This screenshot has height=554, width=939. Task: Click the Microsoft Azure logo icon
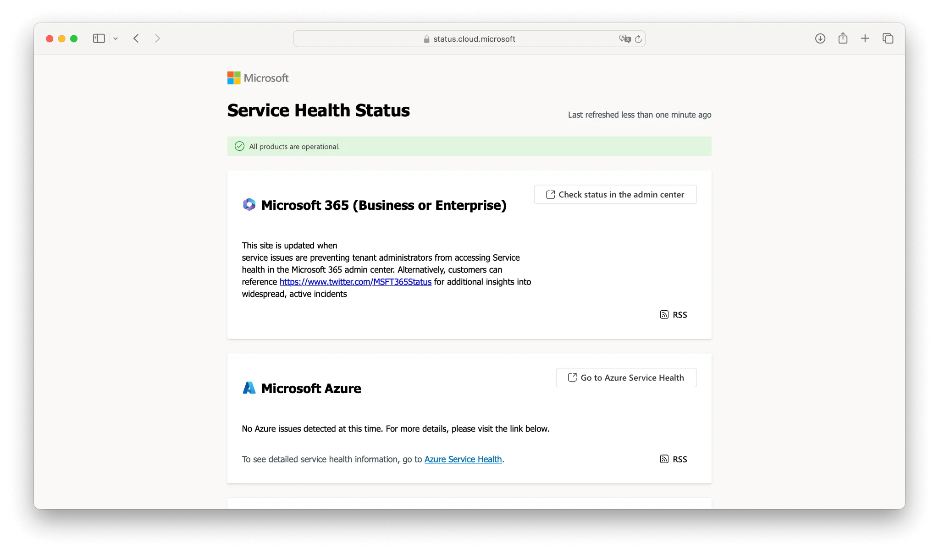coord(249,388)
